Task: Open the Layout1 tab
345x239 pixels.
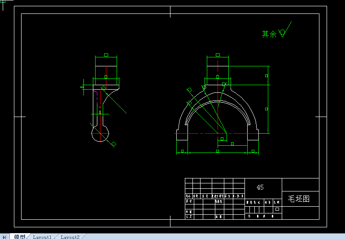Action: point(42,237)
